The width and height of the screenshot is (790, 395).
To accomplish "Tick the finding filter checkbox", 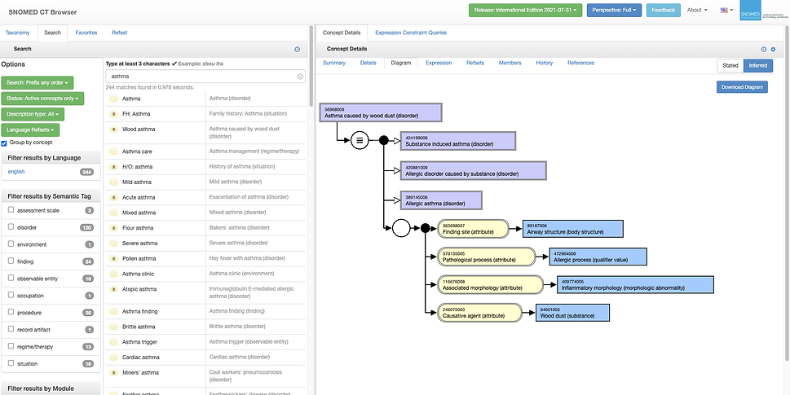I will pyautogui.click(x=11, y=261).
